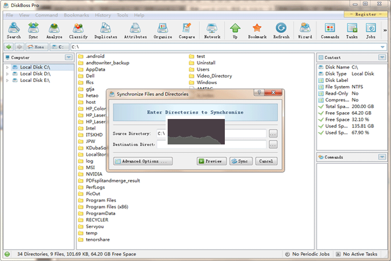
Task: Select the Free Space 64.20 GB row
Action: click(345, 113)
